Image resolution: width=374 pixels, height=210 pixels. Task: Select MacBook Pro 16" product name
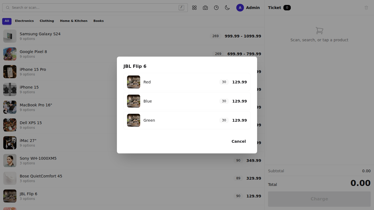[36, 105]
